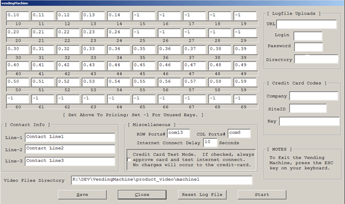Select the -1 field for bay 69

pyautogui.click(x=245, y=99)
